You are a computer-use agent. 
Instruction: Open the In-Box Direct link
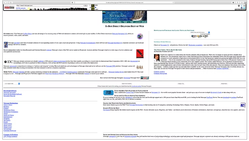coord(27,34)
